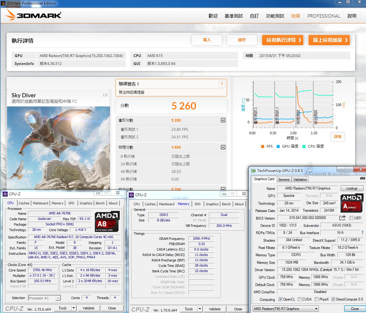Click GPU-Z BIOS share/export icon
The image size is (366, 313).
pos(343,218)
